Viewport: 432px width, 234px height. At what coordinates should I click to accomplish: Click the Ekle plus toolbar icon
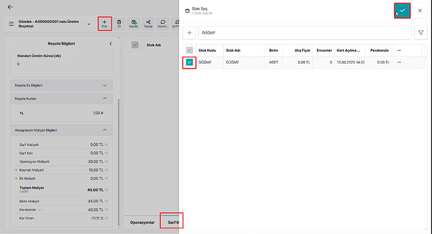105,24
